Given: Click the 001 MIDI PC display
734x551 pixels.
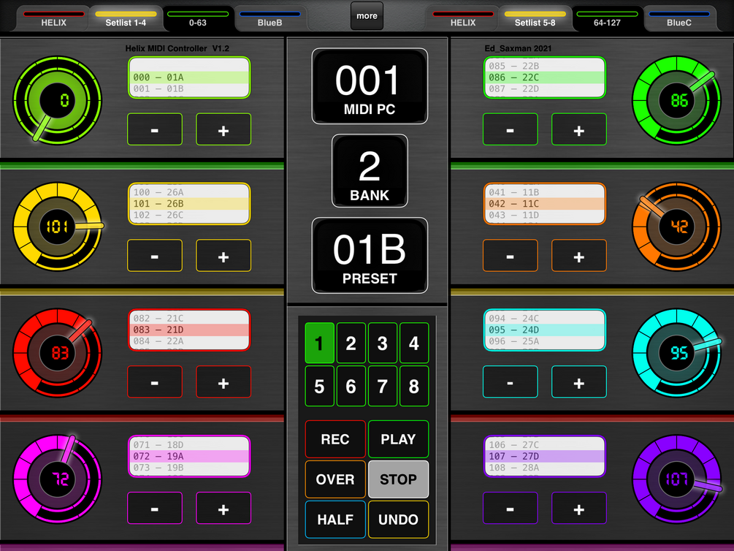Looking at the screenshot, I should tap(370, 86).
